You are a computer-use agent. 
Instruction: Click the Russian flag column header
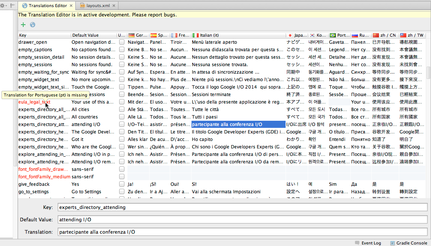(361, 35)
